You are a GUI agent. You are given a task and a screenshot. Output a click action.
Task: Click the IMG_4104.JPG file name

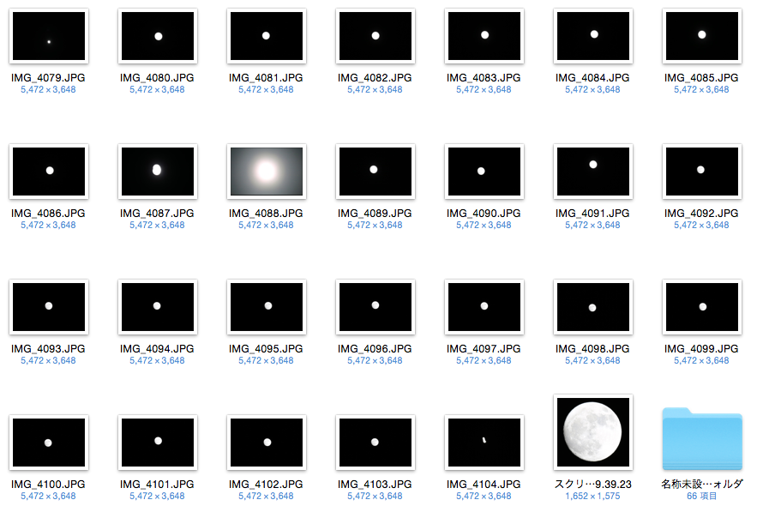(484, 485)
